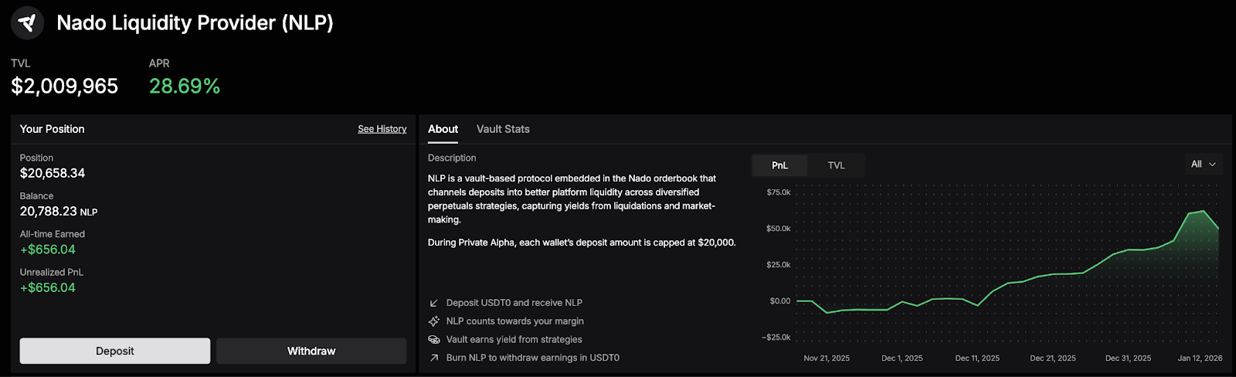Expand the chevron beside All

[1213, 165]
